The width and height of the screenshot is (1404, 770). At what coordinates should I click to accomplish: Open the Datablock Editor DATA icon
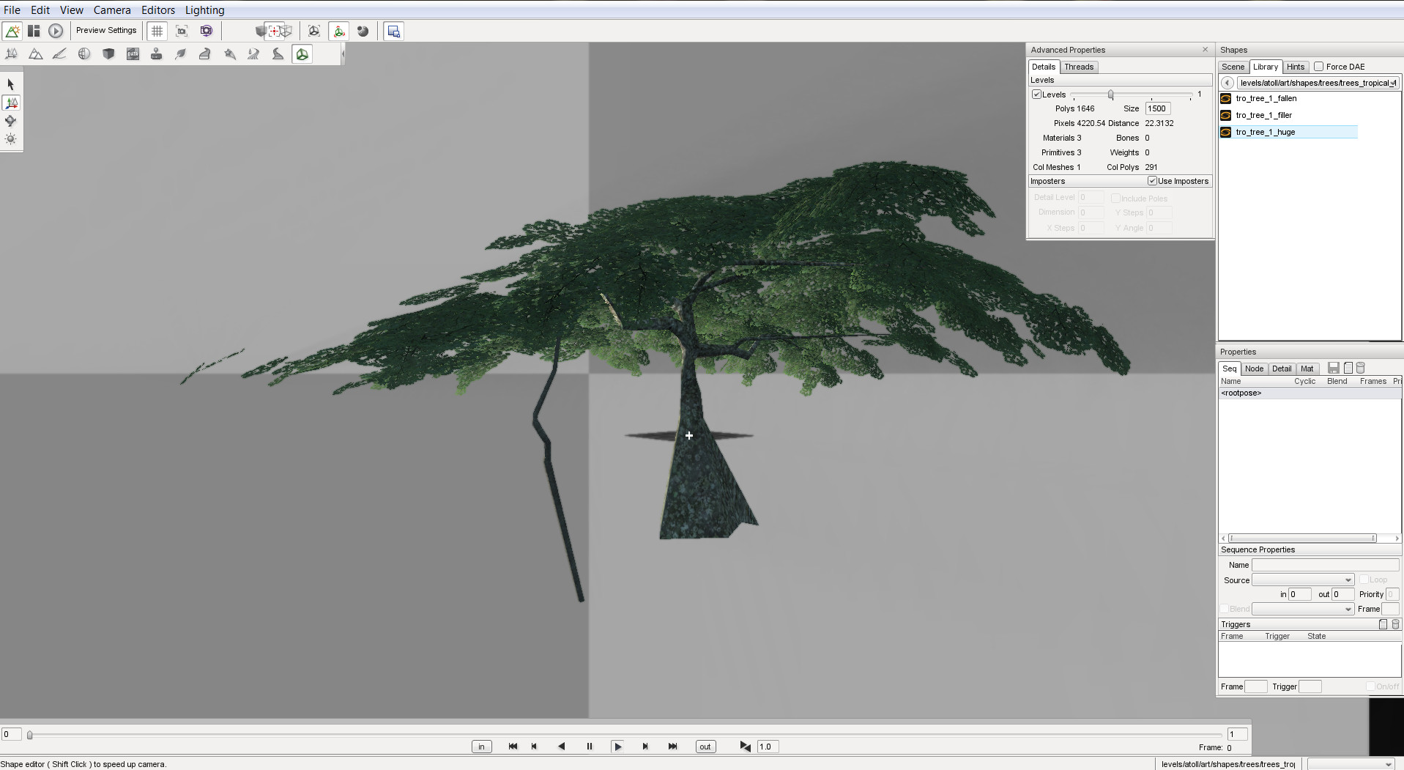coord(133,54)
